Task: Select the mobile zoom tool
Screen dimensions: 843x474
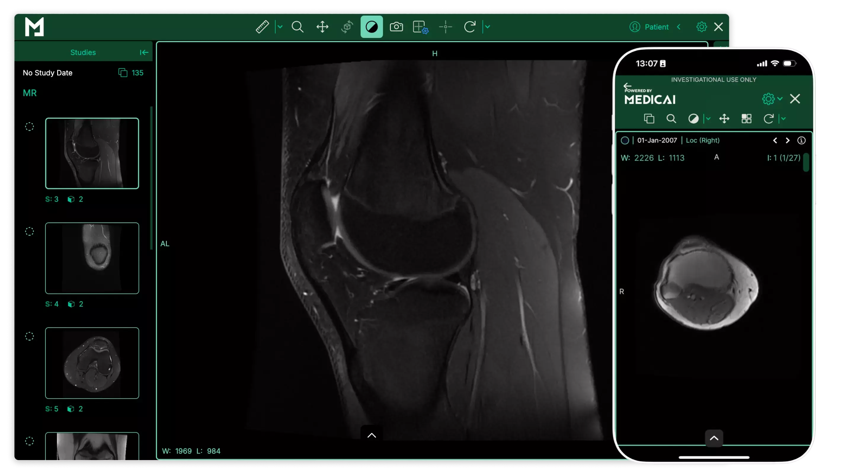Action: tap(671, 118)
